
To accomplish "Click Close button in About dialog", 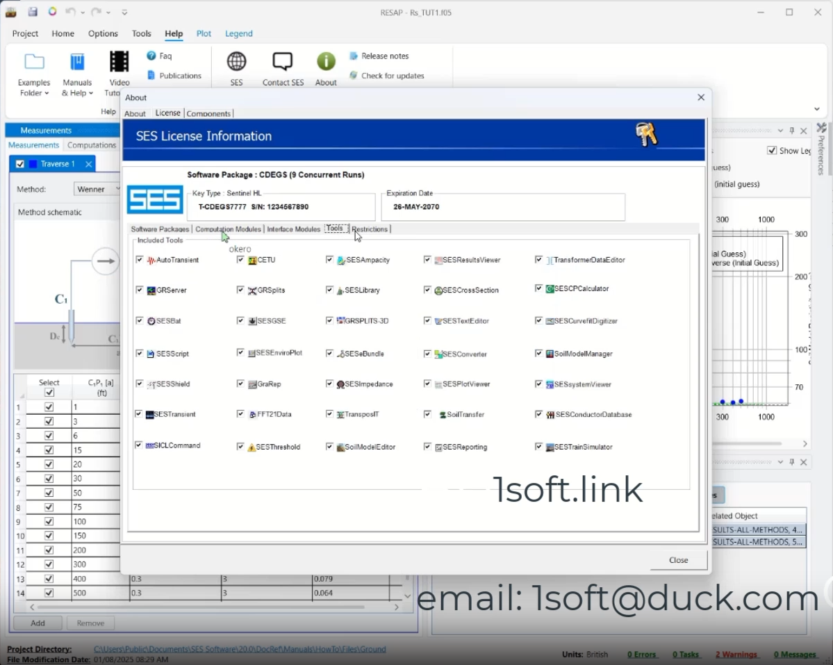I will (678, 560).
